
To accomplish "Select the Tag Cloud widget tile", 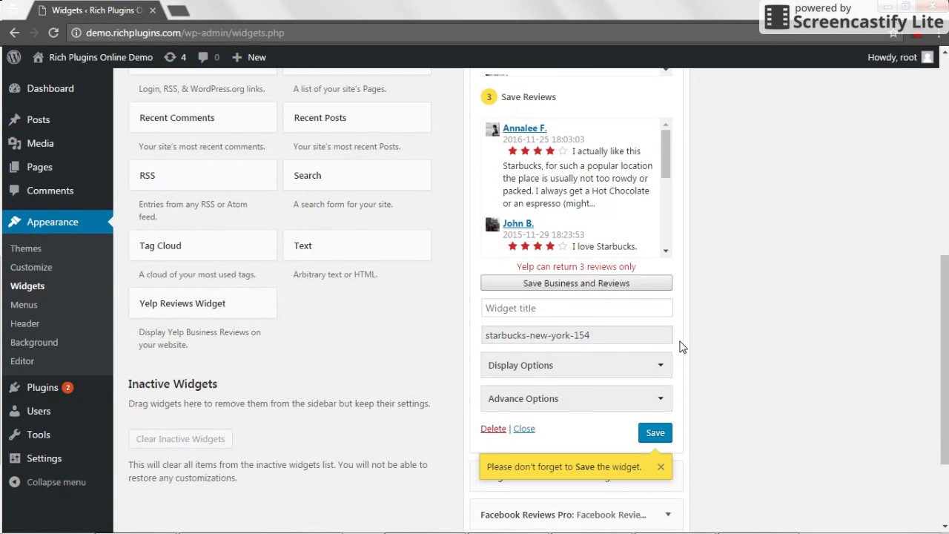I will [x=202, y=245].
